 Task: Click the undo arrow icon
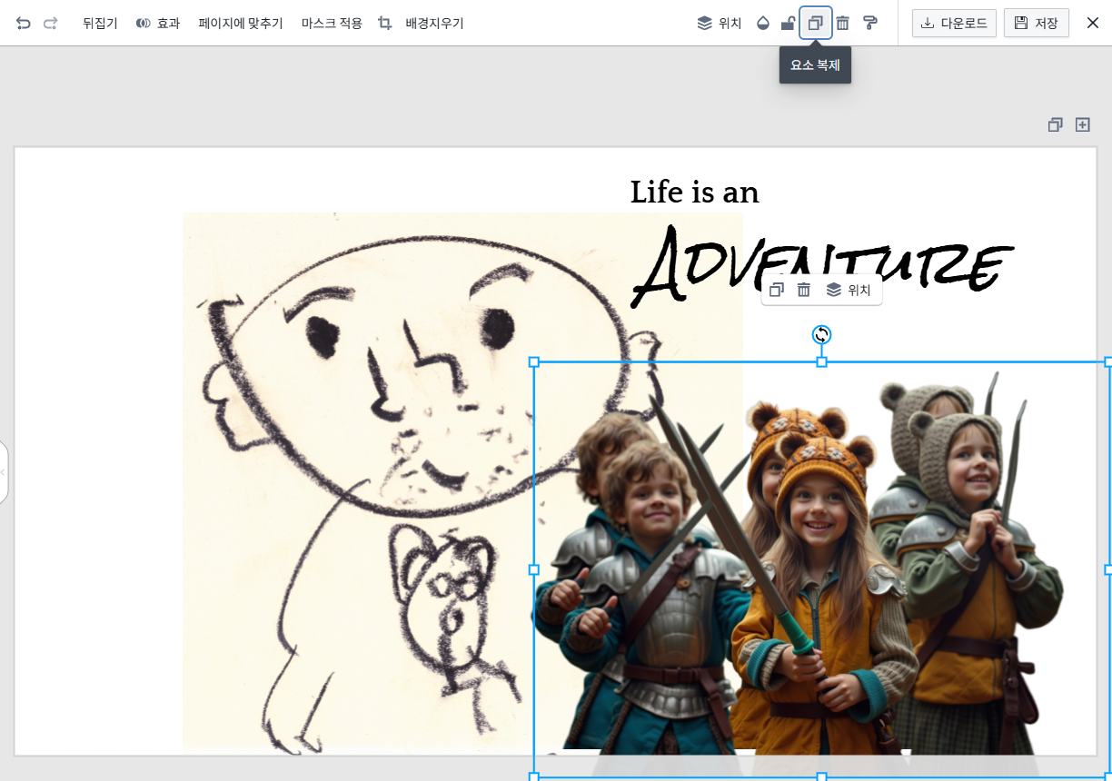[x=24, y=23]
